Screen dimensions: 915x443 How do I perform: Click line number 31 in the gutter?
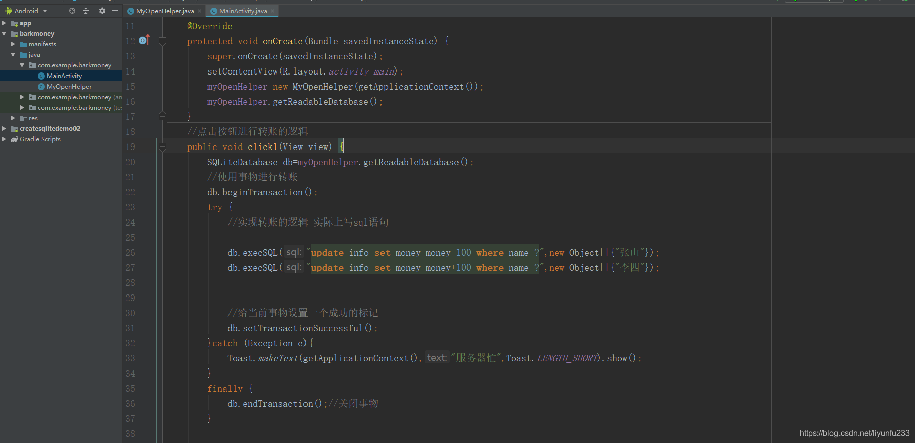[130, 328]
